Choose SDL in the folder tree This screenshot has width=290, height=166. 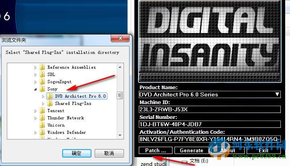pos(51,74)
